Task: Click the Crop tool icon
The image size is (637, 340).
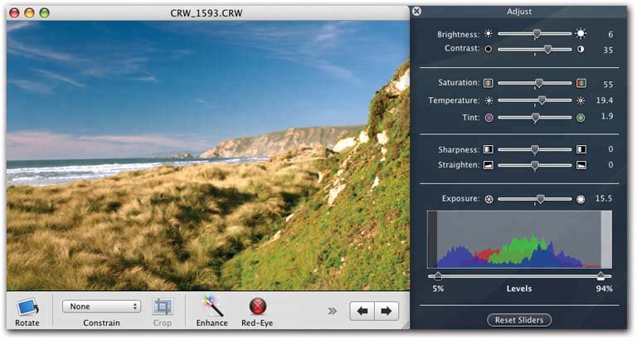Action: point(162,307)
